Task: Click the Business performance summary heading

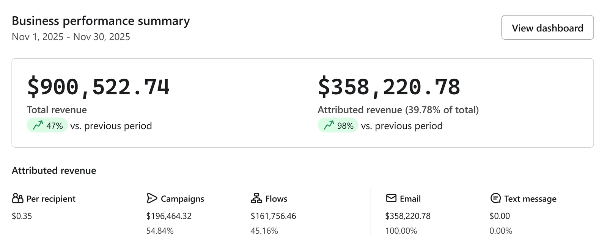Action: point(101,21)
